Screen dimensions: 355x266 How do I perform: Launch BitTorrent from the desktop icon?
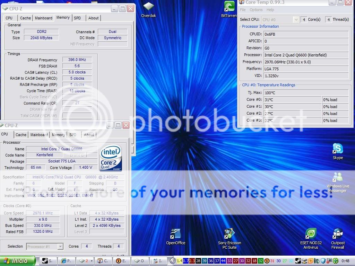coord(229,9)
